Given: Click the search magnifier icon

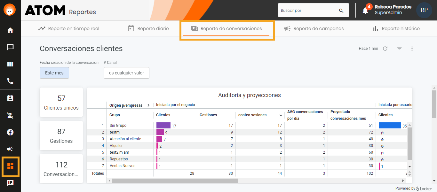Looking at the screenshot, I should pyautogui.click(x=341, y=11).
